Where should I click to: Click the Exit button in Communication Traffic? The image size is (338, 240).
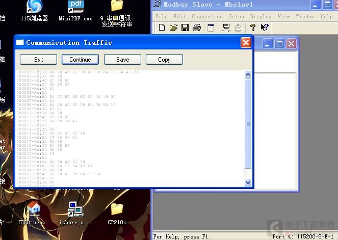coord(38,60)
